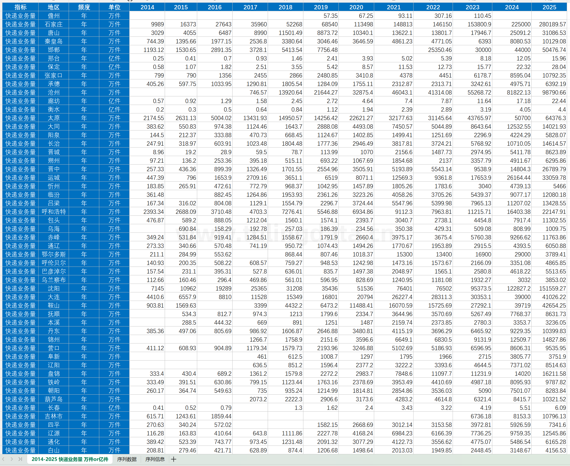Click the 指标 column header cell
This screenshot has height=466, width=570.
coord(20,7)
